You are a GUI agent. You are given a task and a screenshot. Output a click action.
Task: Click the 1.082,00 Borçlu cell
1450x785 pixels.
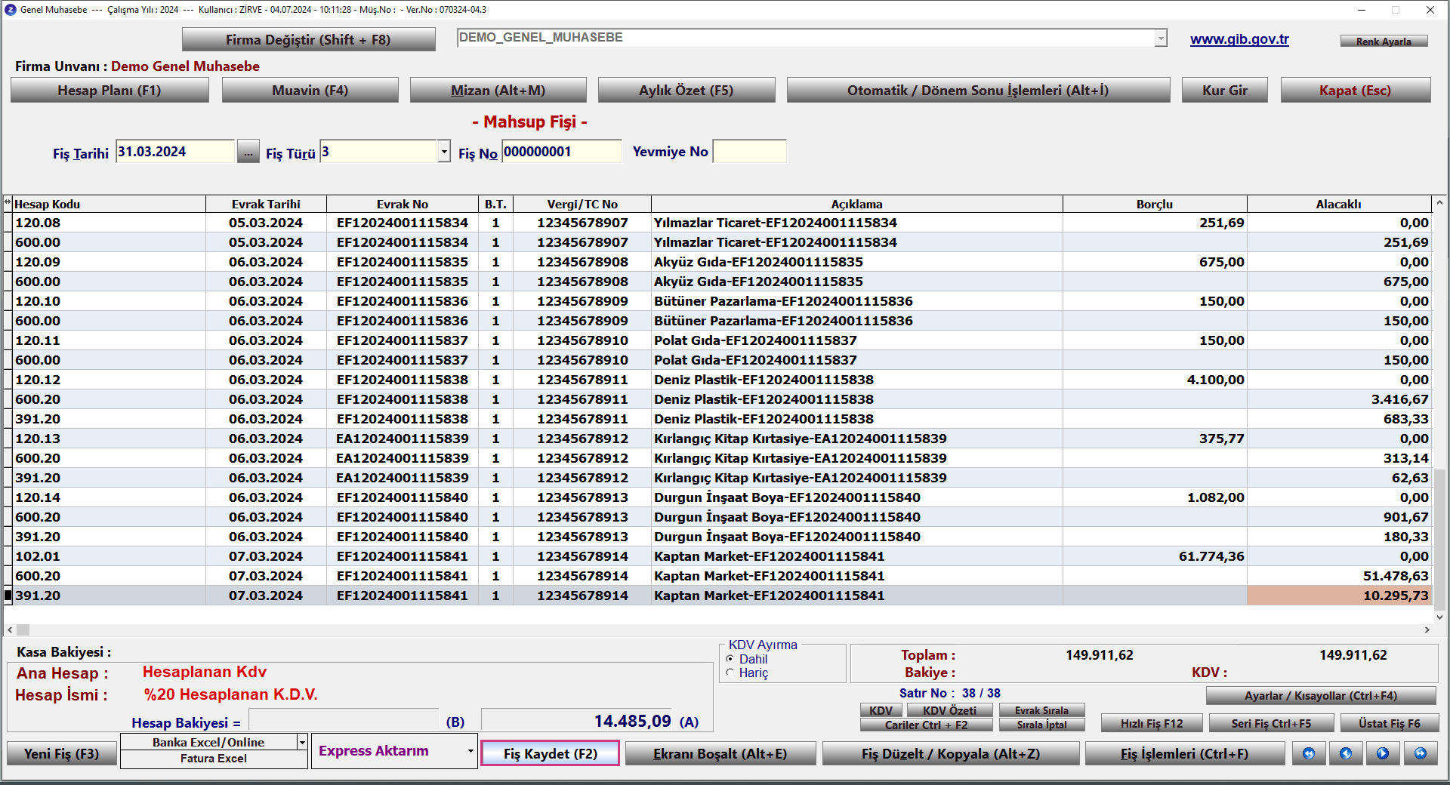1155,497
